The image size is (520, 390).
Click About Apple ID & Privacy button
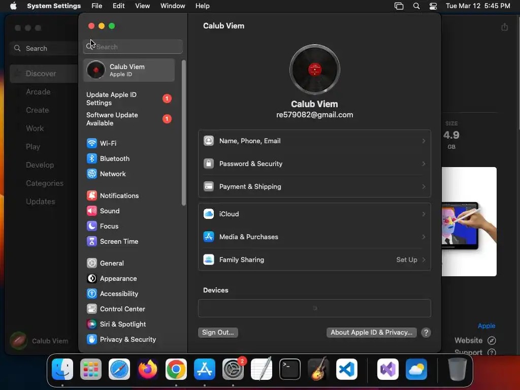coord(371,332)
